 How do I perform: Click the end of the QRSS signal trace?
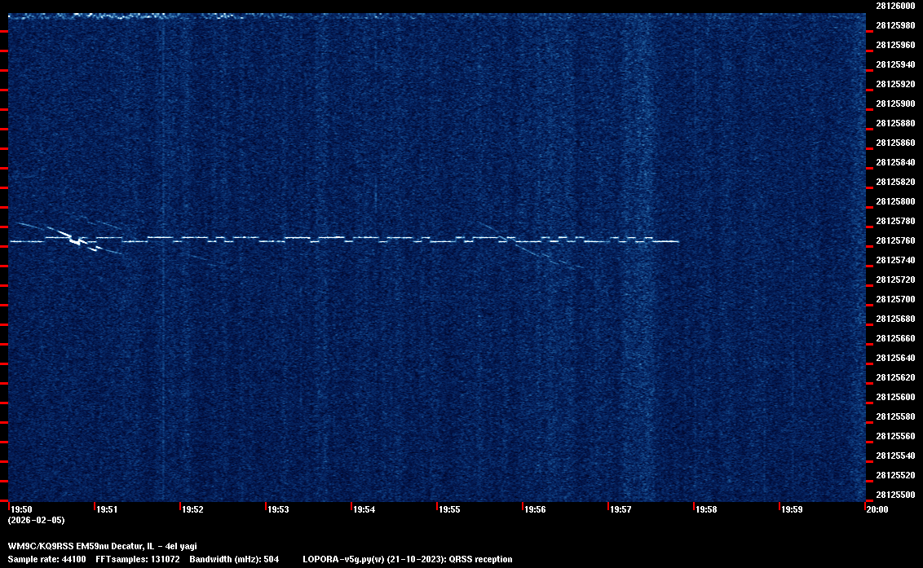click(x=677, y=241)
